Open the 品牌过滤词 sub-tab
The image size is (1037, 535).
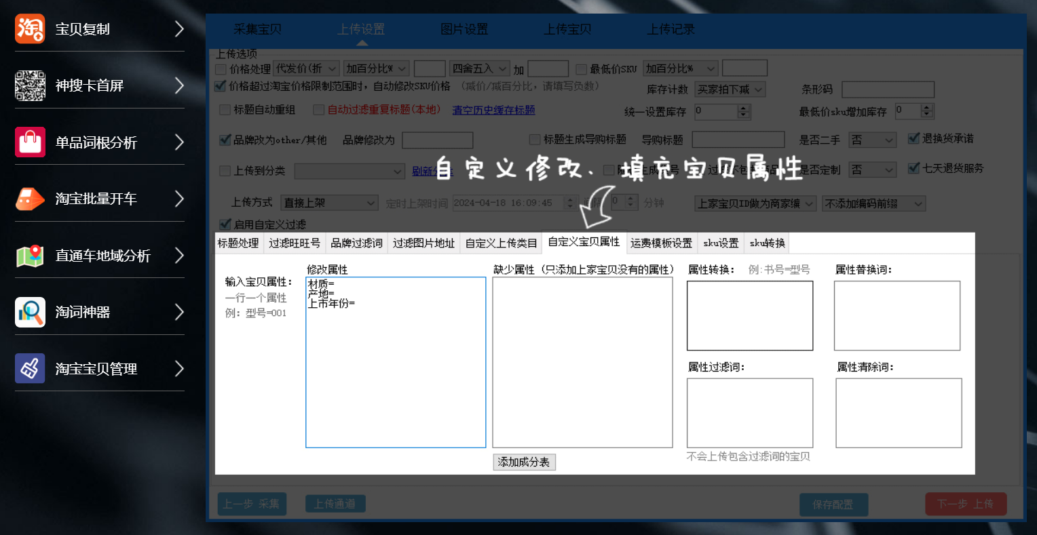pyautogui.click(x=357, y=243)
